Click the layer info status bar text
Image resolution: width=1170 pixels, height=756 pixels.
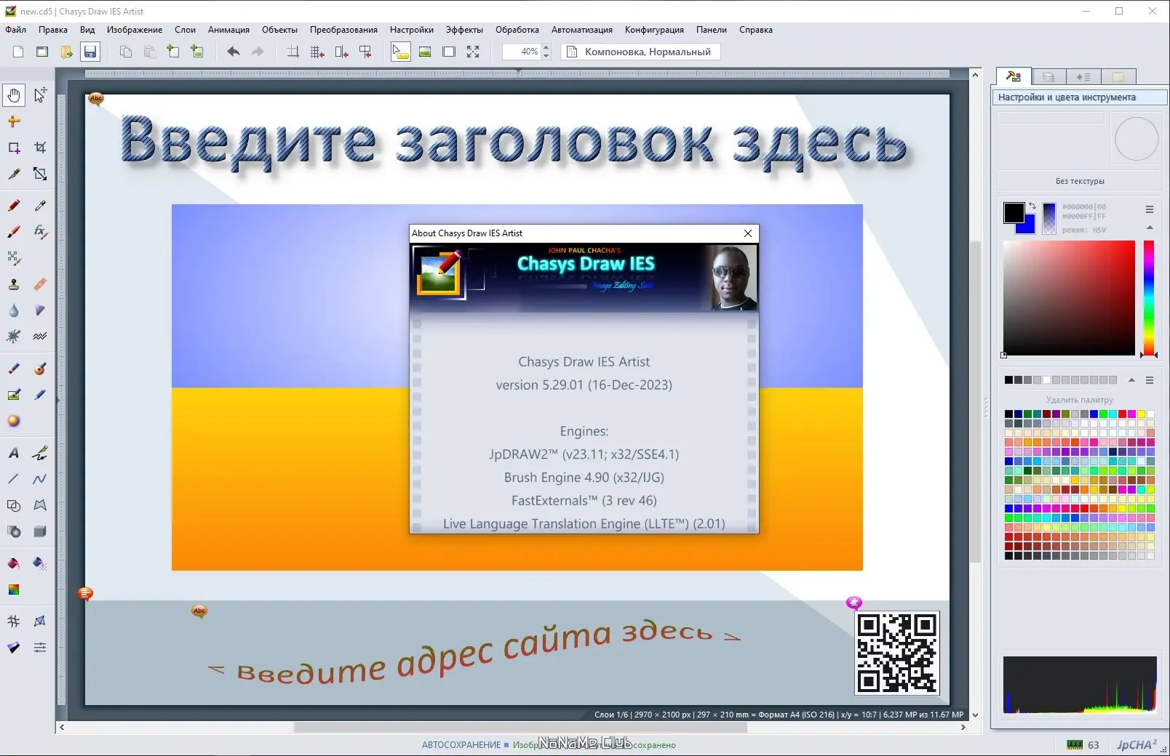779,715
